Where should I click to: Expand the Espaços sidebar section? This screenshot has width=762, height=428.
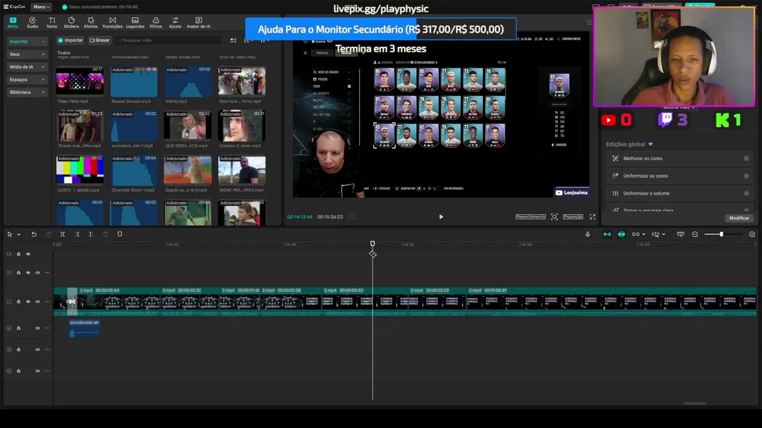[x=27, y=80]
